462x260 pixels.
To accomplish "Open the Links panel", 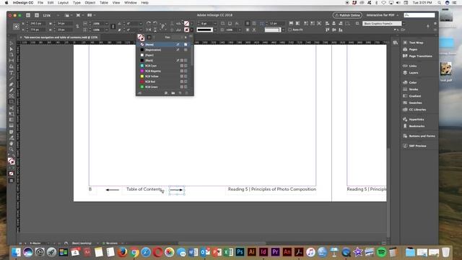I will coord(413,66).
